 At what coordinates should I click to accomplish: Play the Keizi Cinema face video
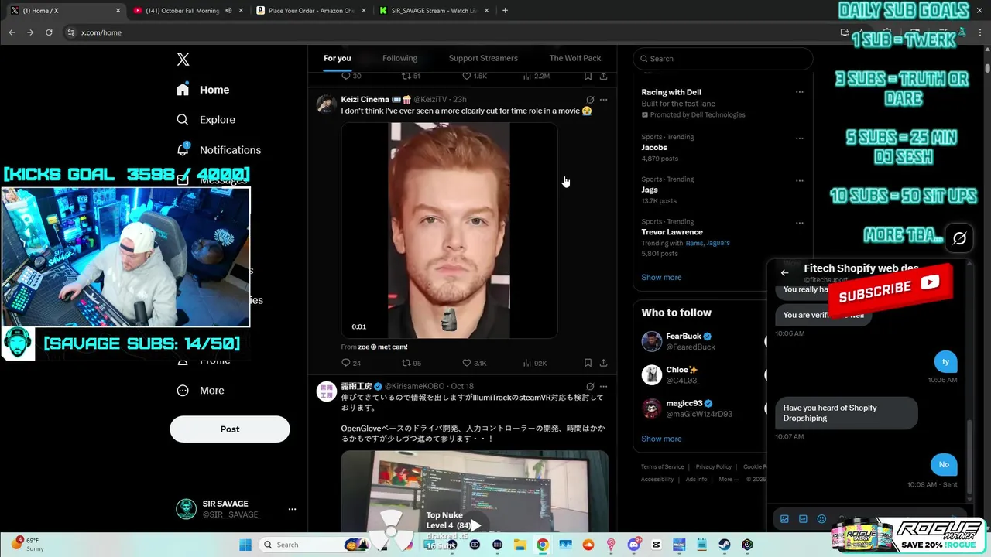(449, 231)
